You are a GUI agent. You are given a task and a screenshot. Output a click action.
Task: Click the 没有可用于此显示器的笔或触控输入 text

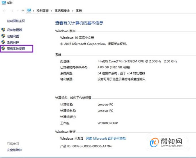tap(121, 79)
